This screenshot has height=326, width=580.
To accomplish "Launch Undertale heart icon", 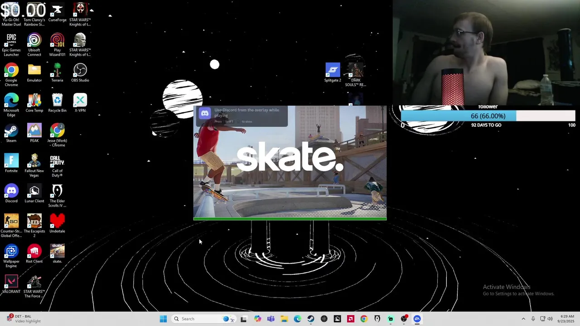I will pos(57,224).
